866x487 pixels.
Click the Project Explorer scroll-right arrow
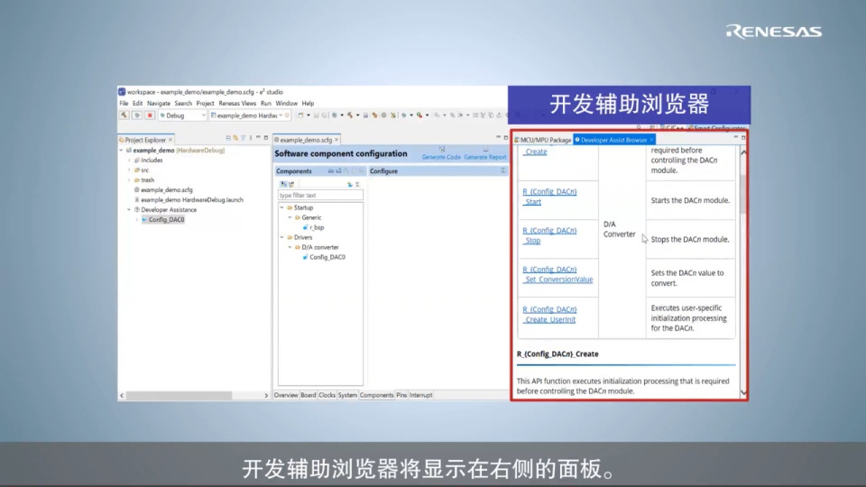266,395
